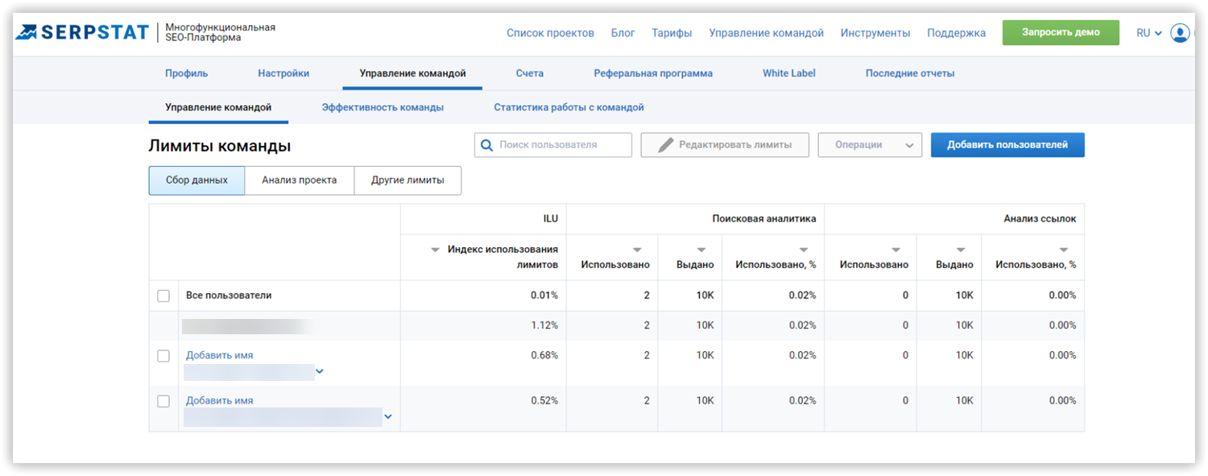This screenshot has height=476, width=1208.
Task: Click the Поисковая аналитика group header
Action: (763, 218)
